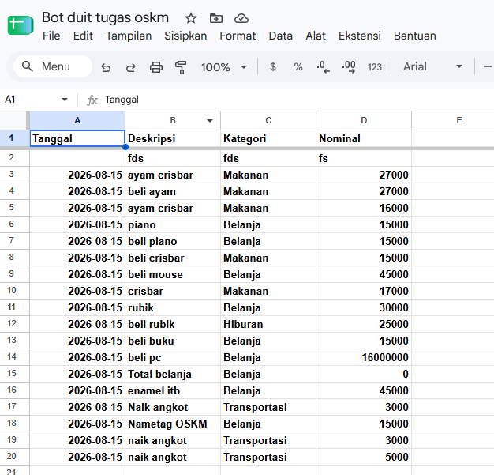The height and width of the screenshot is (475, 494).
Task: Click the decrease font size minus
Action: tap(488, 66)
